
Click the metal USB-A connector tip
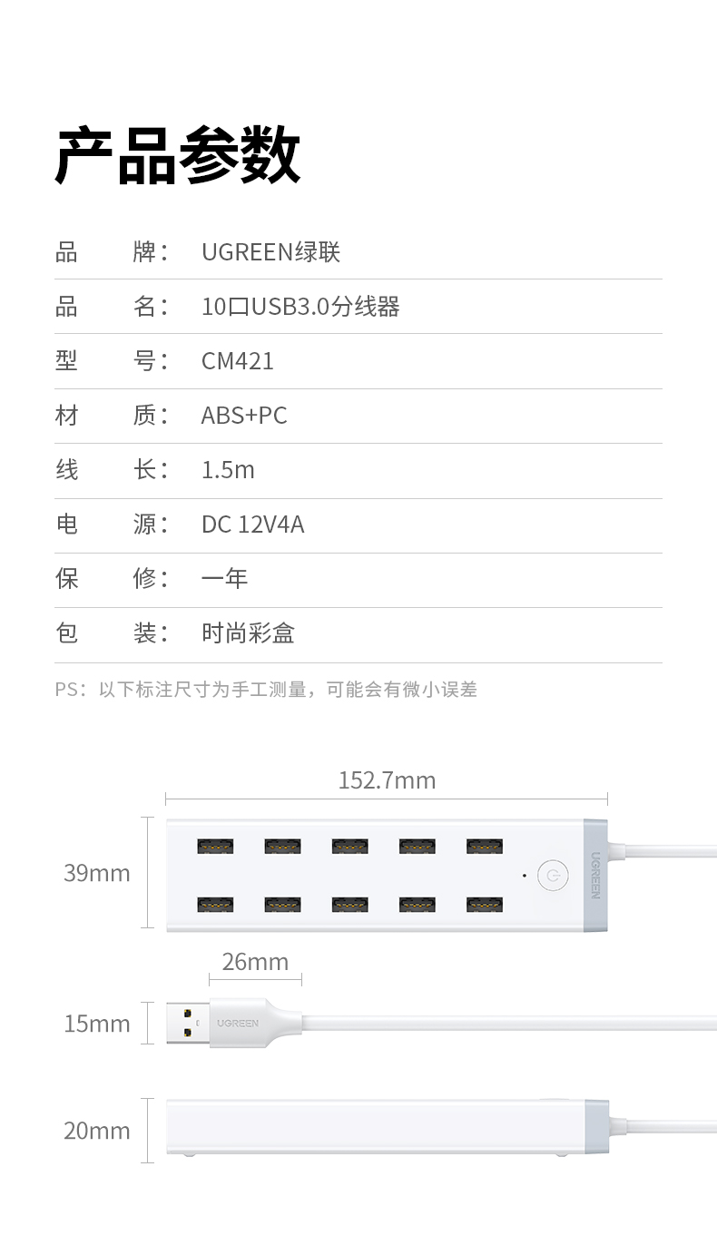(188, 1023)
